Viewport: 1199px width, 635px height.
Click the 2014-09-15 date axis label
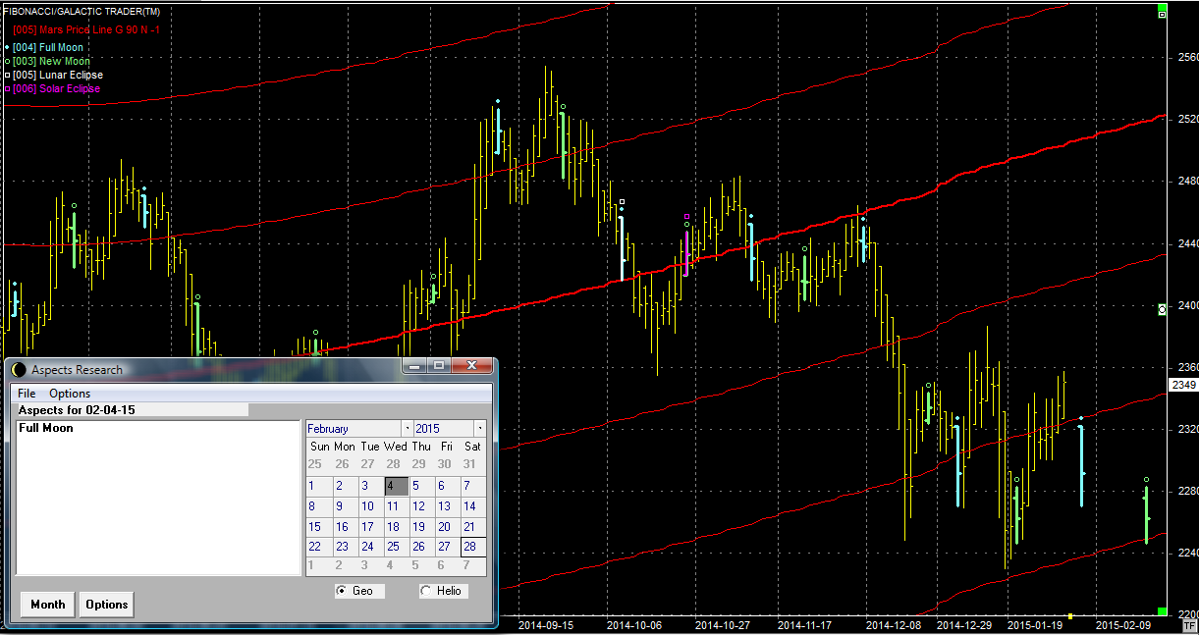coord(545,624)
